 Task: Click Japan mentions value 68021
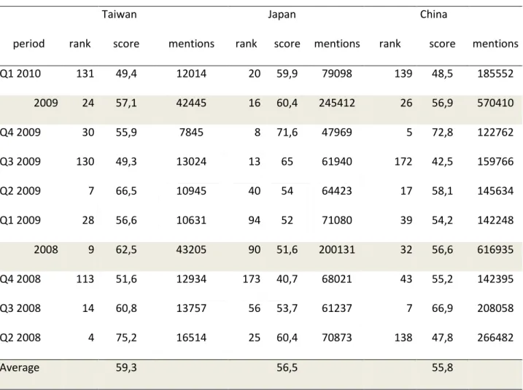coord(337,279)
